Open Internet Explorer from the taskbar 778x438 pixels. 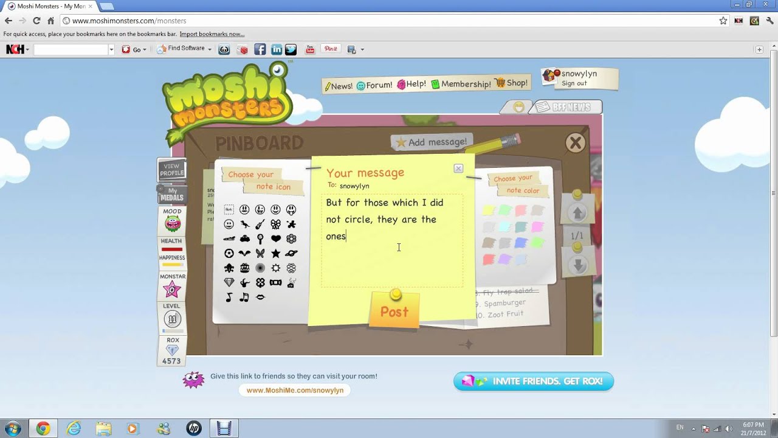click(x=74, y=428)
